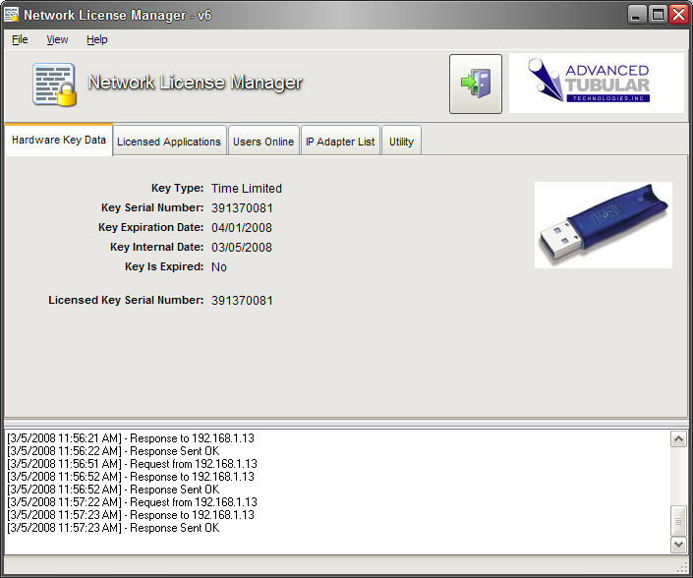Click the Key Expiration Date value 04/01/2008
Screen dimensions: 693x578
point(244,227)
